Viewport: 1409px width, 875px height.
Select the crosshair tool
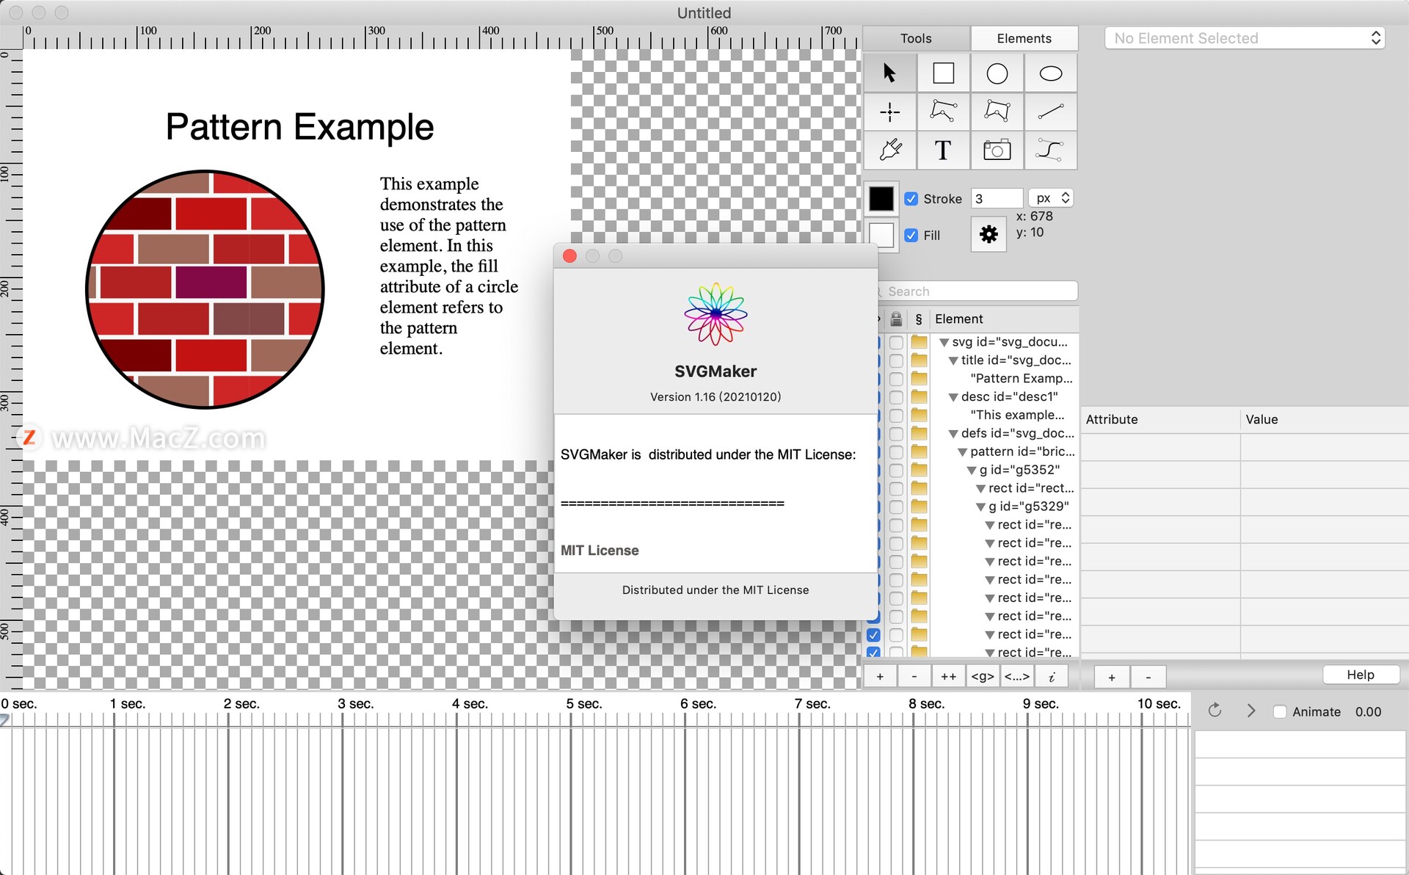pos(889,112)
